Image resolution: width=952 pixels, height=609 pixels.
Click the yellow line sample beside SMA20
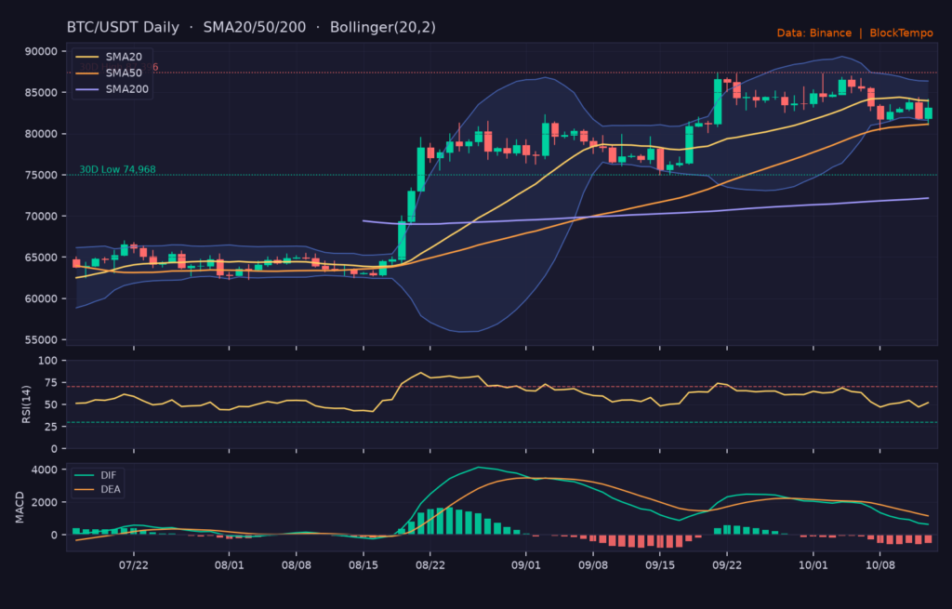86,57
